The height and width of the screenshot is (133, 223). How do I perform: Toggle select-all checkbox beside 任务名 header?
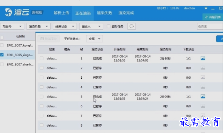click(x=2, y=38)
